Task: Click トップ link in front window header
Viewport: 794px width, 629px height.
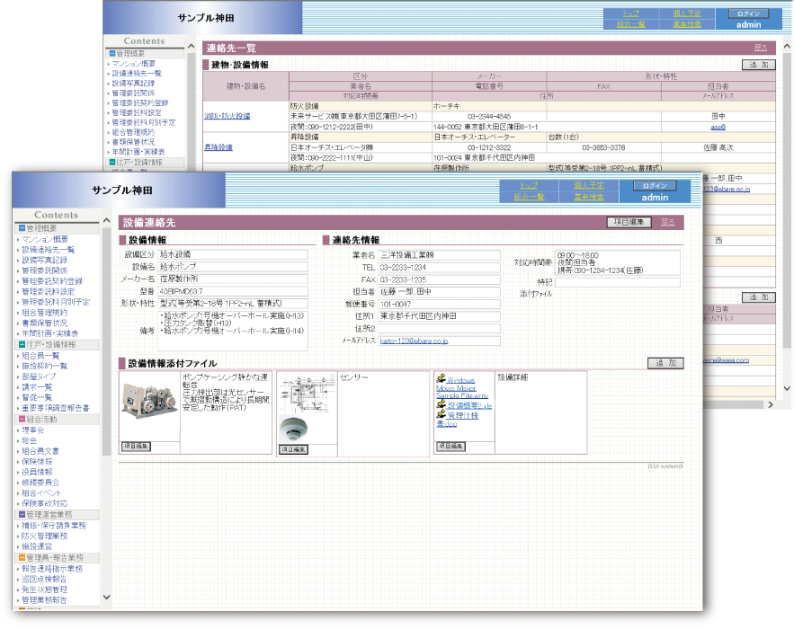Action: [x=529, y=185]
